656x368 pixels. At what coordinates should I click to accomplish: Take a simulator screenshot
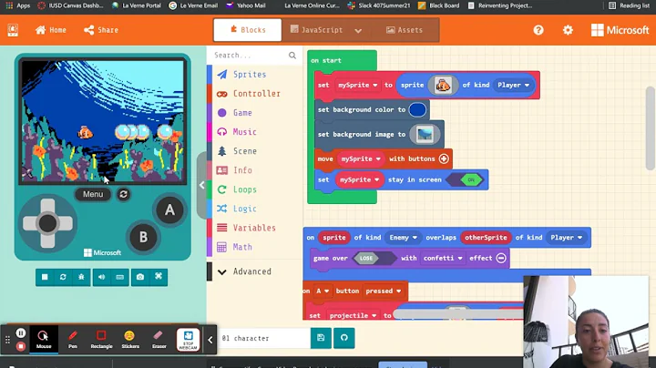[140, 277]
